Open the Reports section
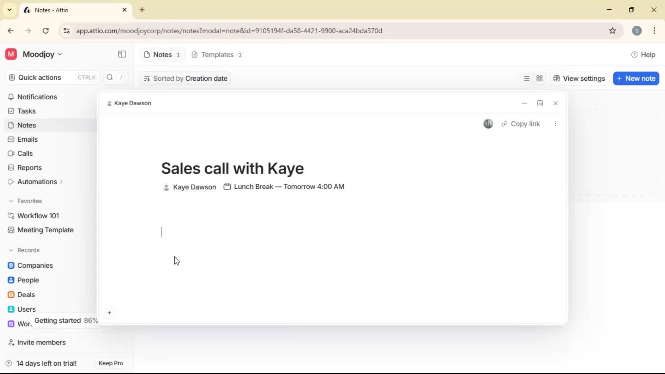Viewport: 665px width, 374px height. pos(29,168)
